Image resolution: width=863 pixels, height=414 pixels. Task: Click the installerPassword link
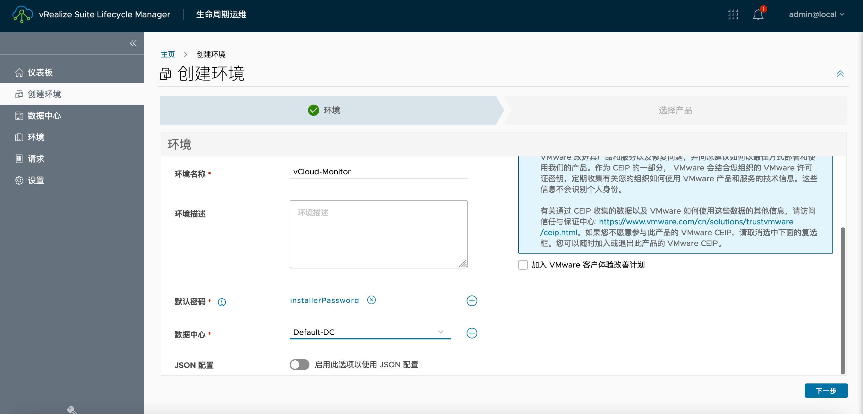[x=324, y=300]
